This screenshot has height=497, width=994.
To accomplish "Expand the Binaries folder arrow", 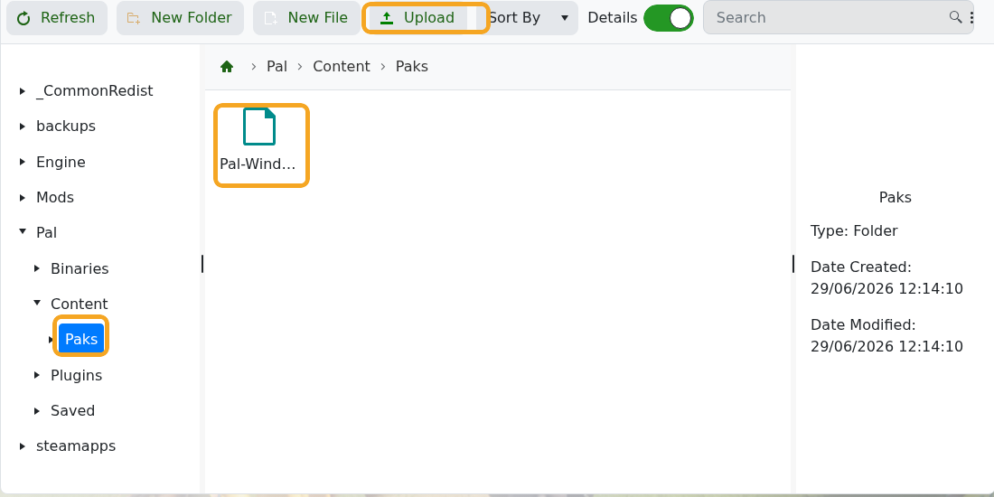I will point(37,268).
